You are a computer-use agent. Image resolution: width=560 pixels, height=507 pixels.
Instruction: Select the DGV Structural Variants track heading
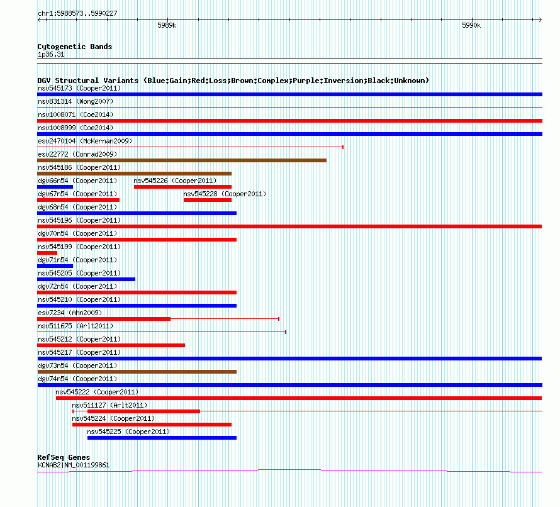pos(233,81)
